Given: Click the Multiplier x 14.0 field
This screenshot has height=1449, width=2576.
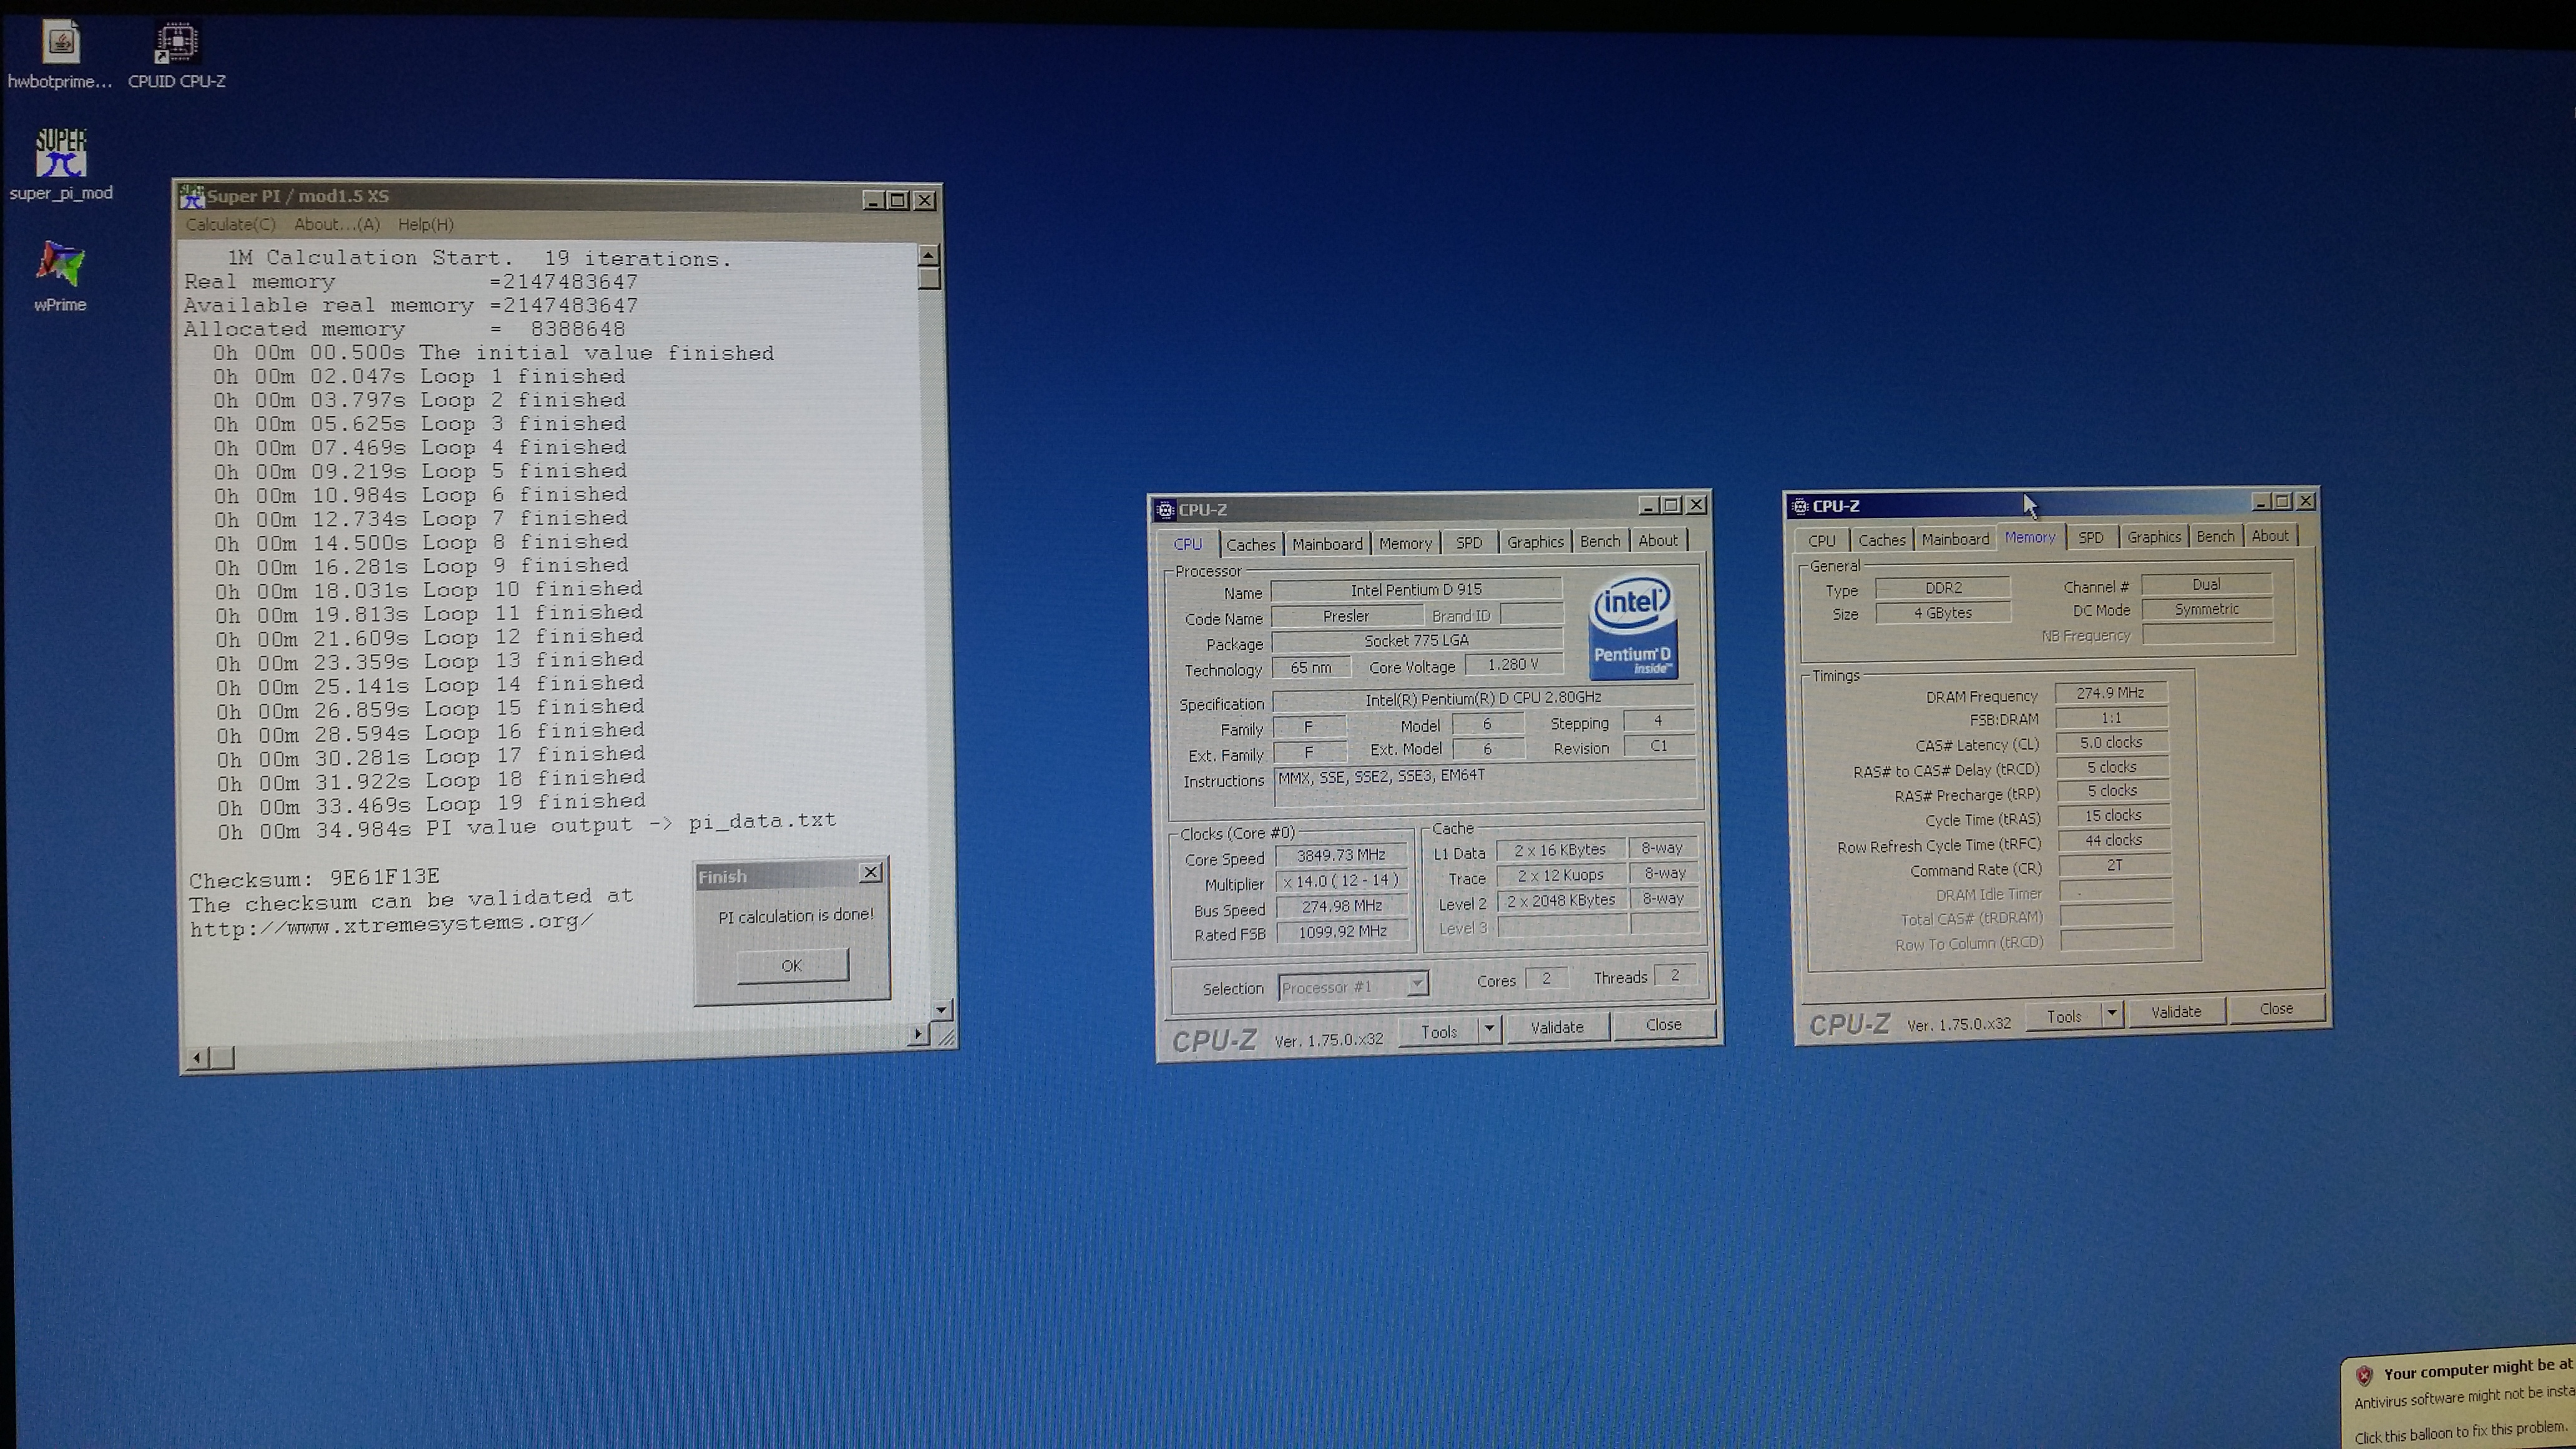Looking at the screenshot, I should click(1341, 881).
